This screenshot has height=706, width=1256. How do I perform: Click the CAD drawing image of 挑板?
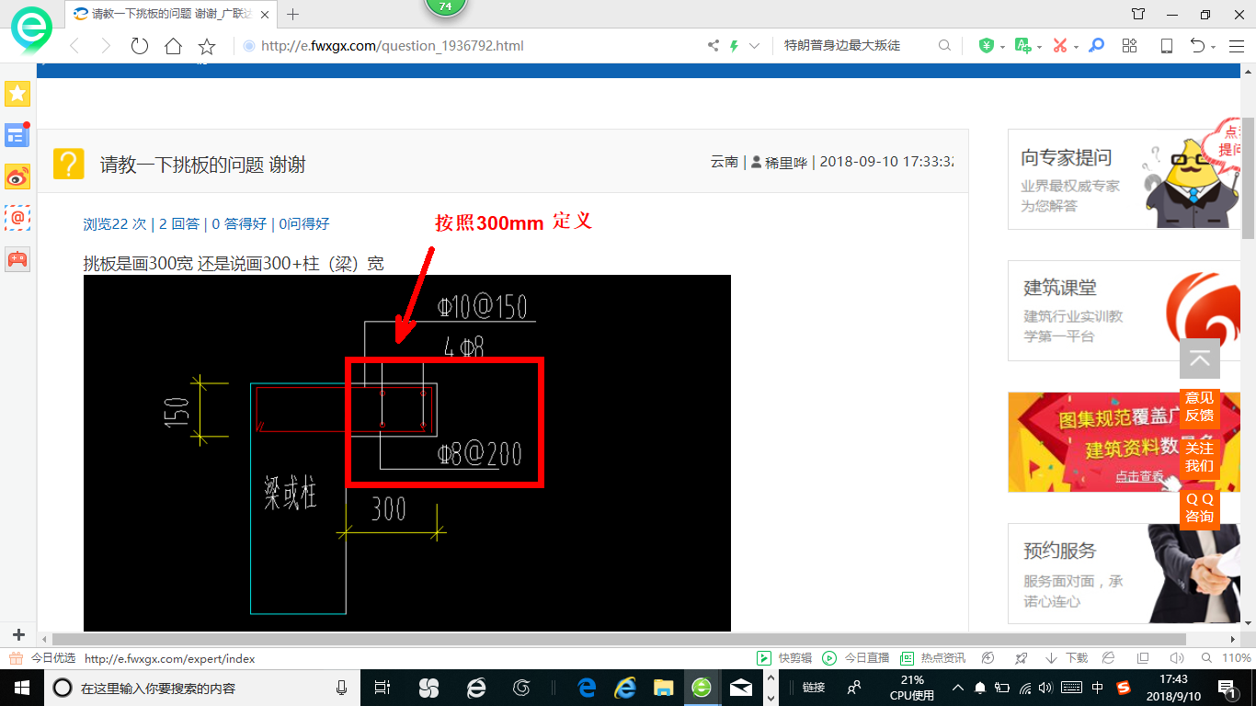(407, 453)
